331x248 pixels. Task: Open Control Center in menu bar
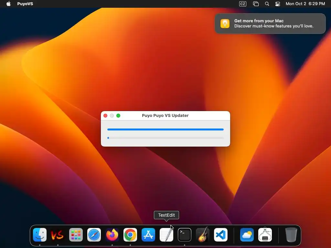[278, 4]
